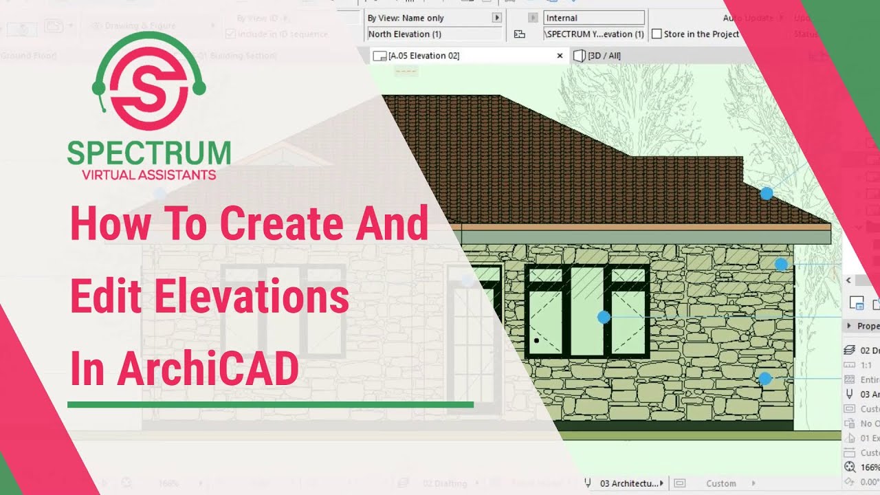The image size is (880, 495).
Task: Click the rotation angle icon beside 0.00°
Action: tap(849, 481)
